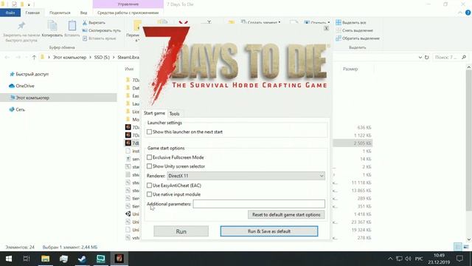Click the Explorer help question icon

[468, 13]
